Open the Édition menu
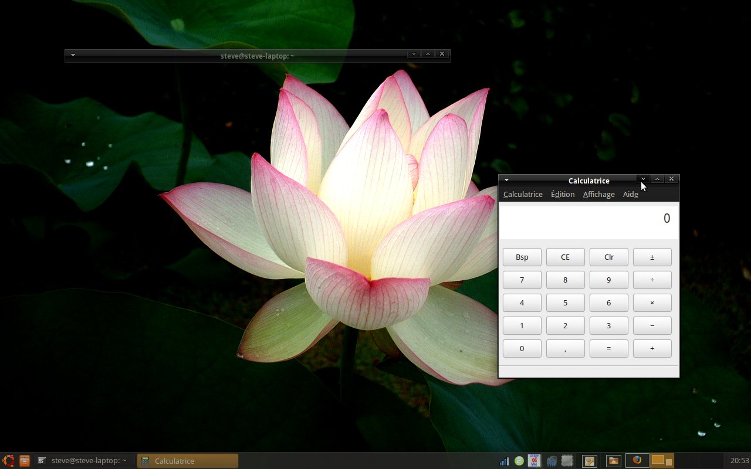Image resolution: width=751 pixels, height=469 pixels. point(563,195)
